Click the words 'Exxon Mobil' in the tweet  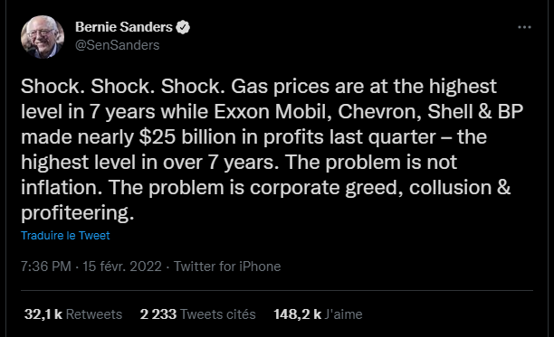point(272,111)
